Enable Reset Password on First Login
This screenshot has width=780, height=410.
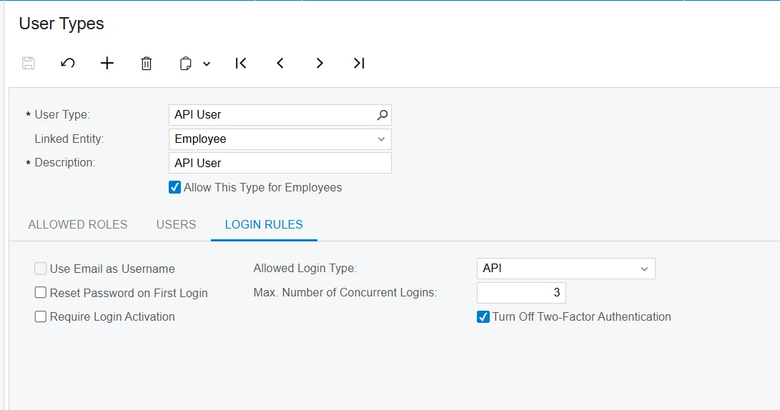pyautogui.click(x=41, y=293)
